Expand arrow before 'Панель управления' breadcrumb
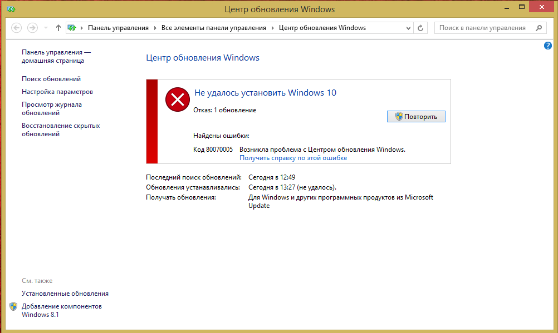This screenshot has width=558, height=333. pyautogui.click(x=81, y=28)
